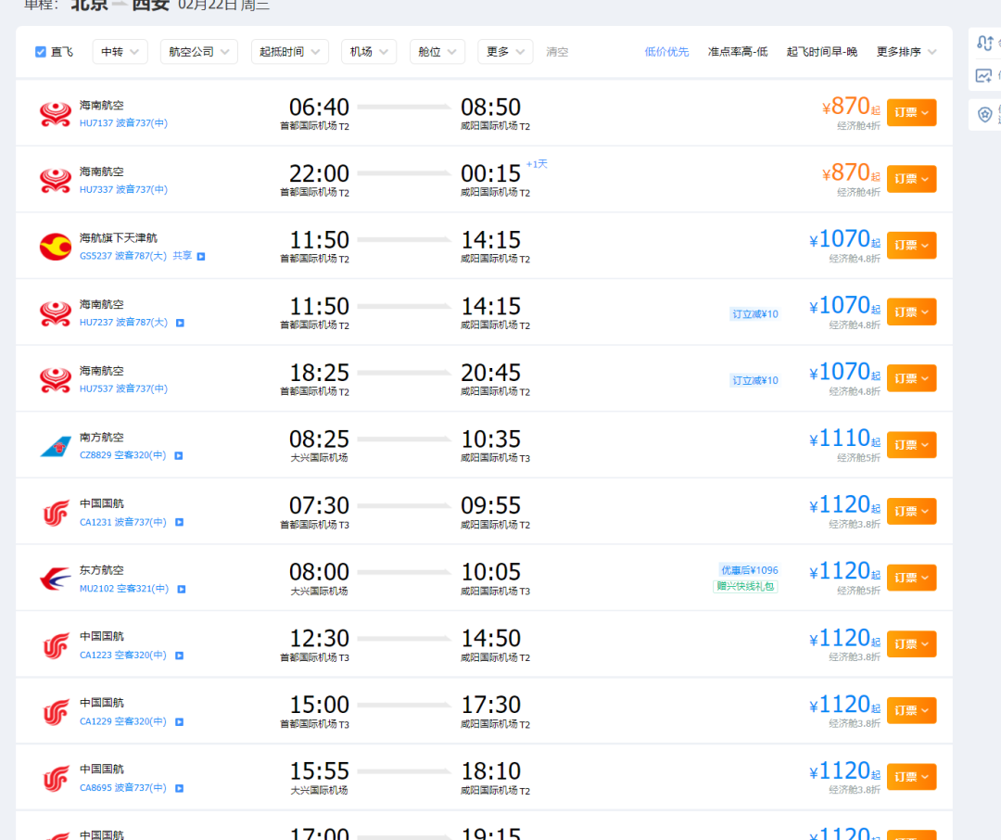Click 赠兴快线礼包 gift tag
Viewport: 1001px width, 840px height.
click(745, 586)
